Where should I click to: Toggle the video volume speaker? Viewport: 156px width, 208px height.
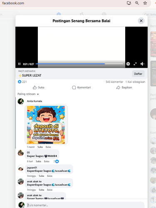tap(142, 64)
